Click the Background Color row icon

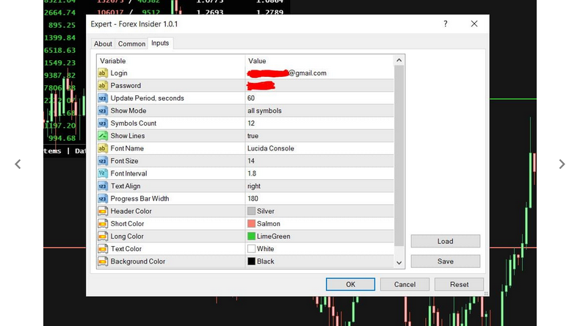tap(103, 261)
